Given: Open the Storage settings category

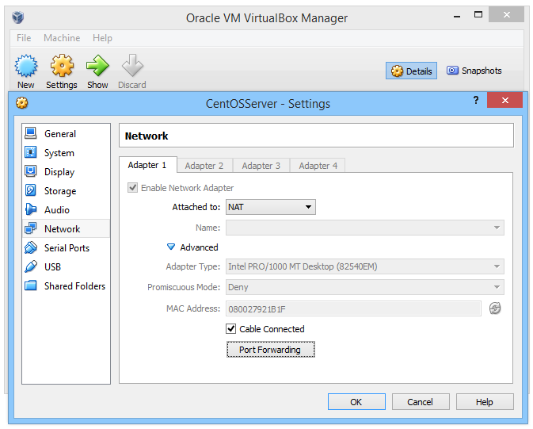Looking at the screenshot, I should click(x=67, y=191).
